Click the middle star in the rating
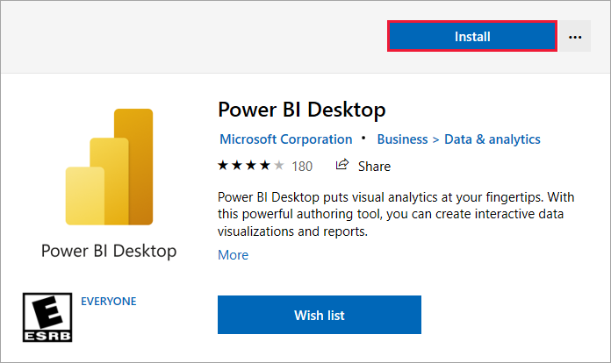The image size is (611, 363). coord(251,166)
